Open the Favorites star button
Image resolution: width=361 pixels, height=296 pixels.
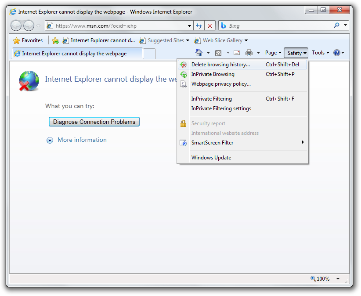point(28,40)
